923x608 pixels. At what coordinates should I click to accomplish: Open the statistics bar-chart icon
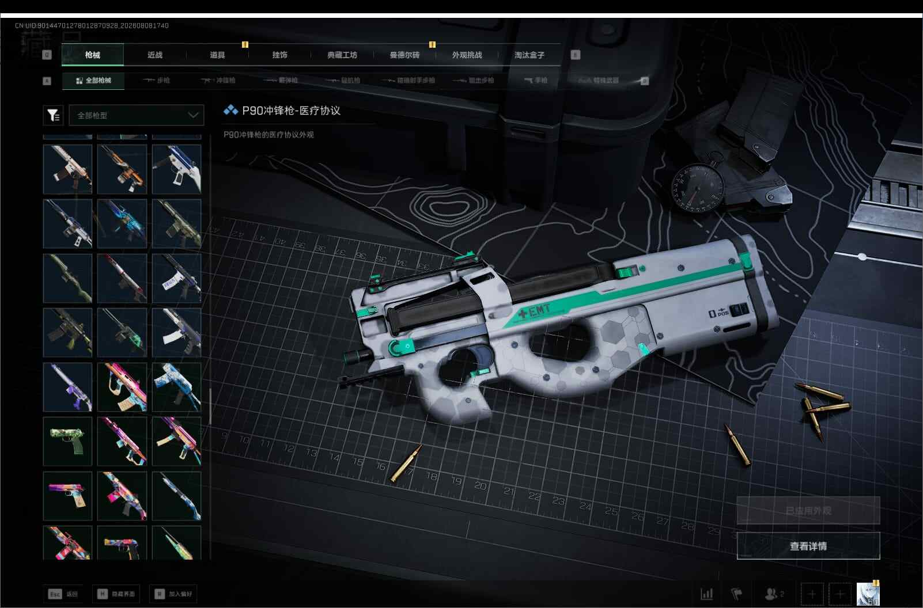(x=707, y=593)
